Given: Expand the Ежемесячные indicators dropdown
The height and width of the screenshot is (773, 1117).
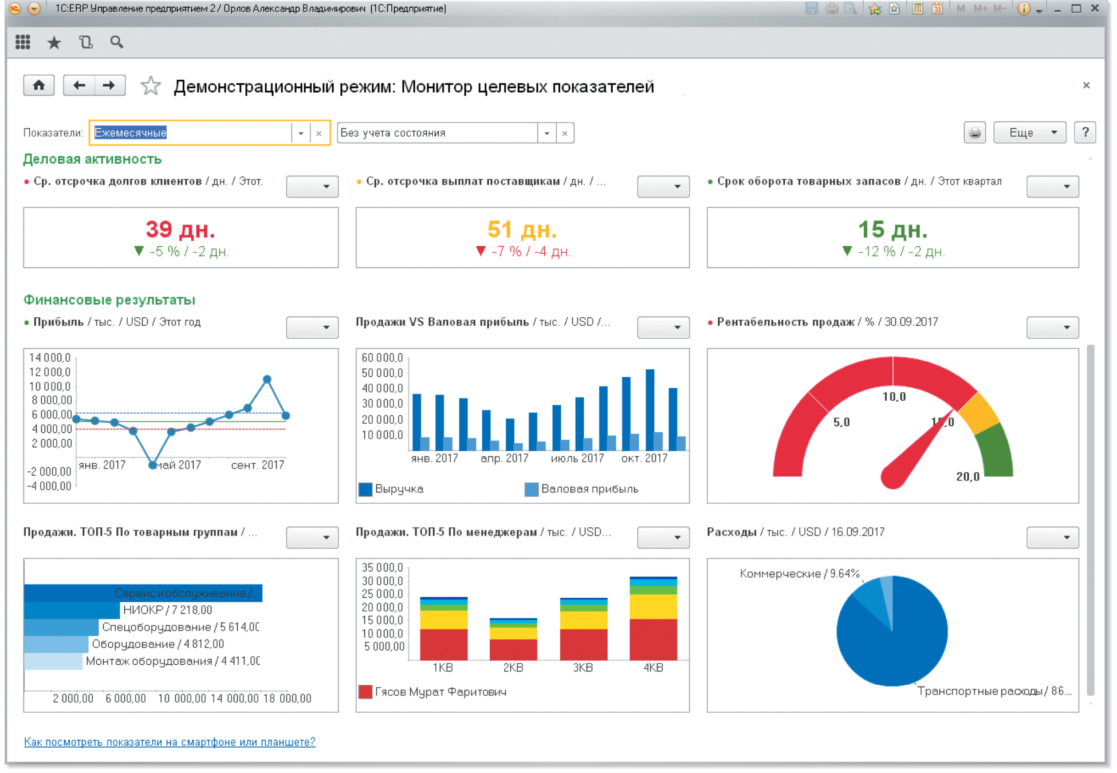Looking at the screenshot, I should pos(301,133).
